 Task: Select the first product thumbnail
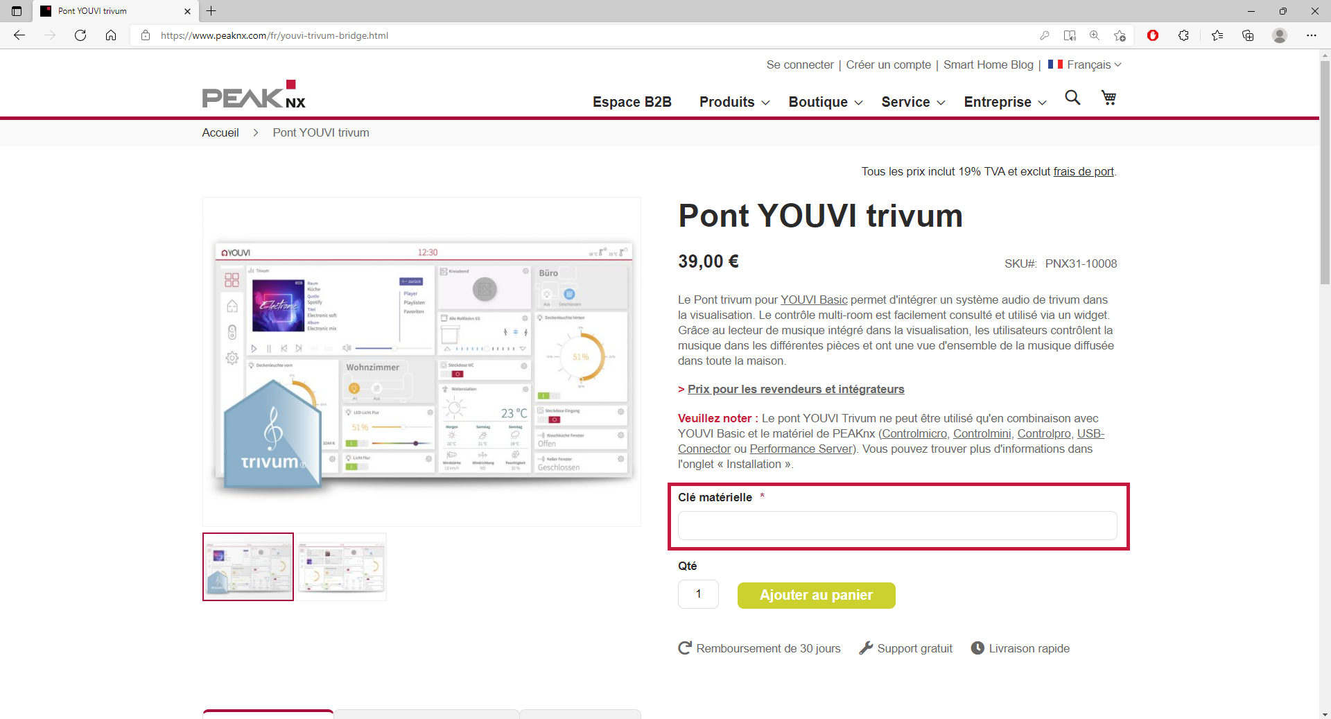tap(247, 566)
